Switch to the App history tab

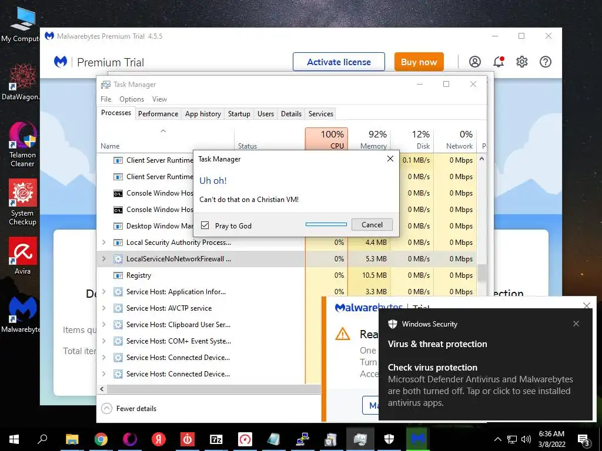click(x=203, y=114)
